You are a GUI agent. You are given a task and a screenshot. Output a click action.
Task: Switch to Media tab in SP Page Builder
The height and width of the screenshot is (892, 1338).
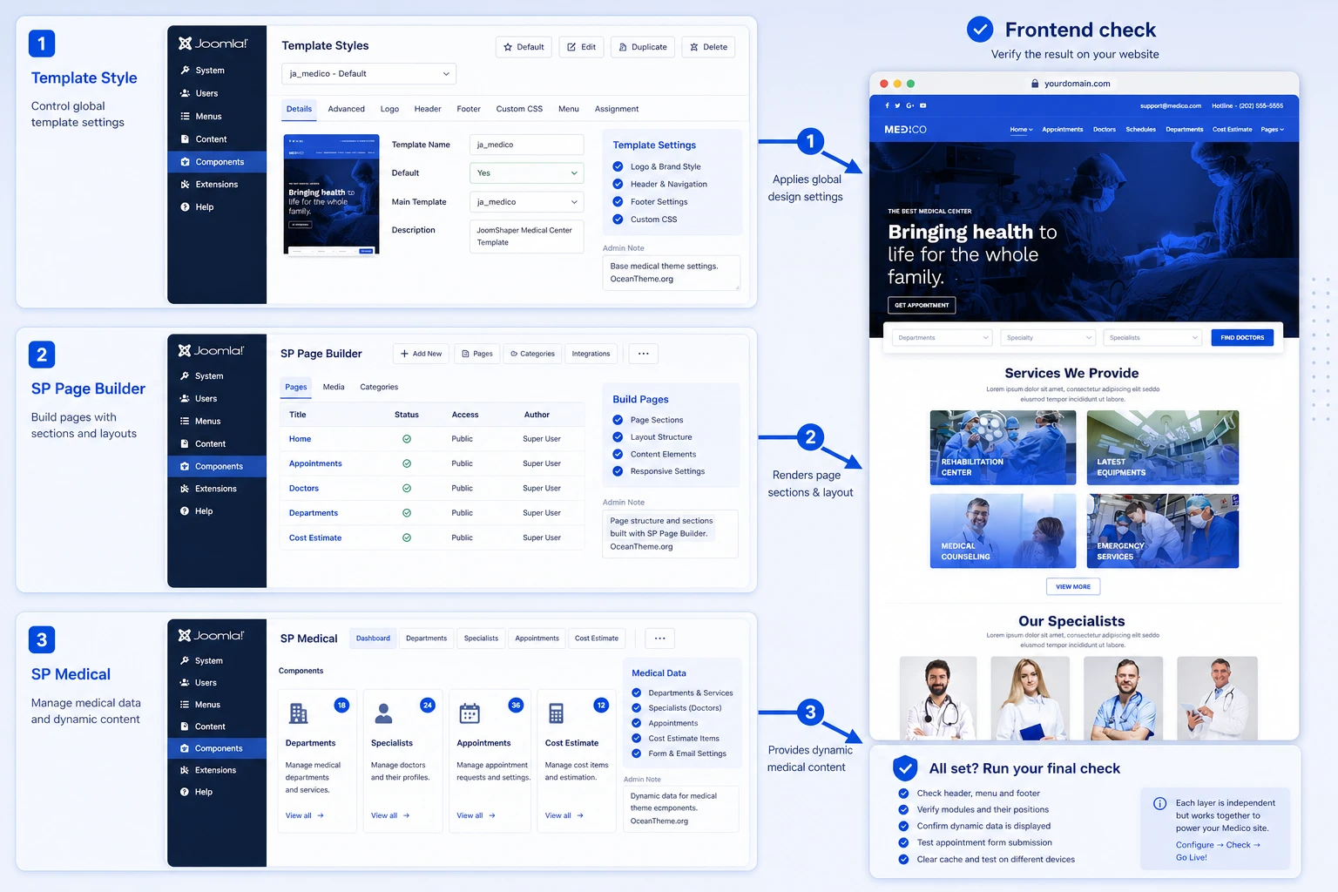tap(334, 387)
